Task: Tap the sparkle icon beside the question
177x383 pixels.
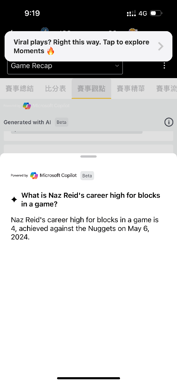Action: pyautogui.click(x=14, y=199)
